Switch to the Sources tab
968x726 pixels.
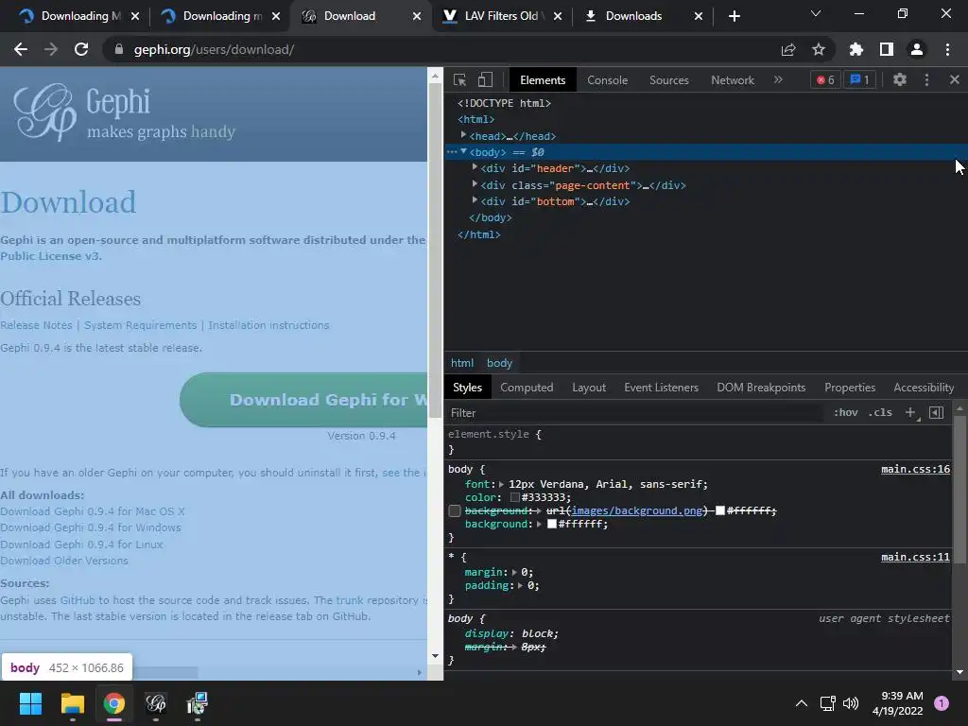point(668,80)
